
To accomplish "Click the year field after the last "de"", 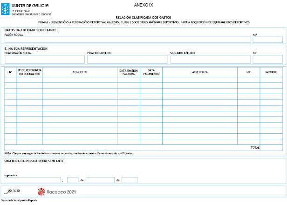I will pos(130,180).
